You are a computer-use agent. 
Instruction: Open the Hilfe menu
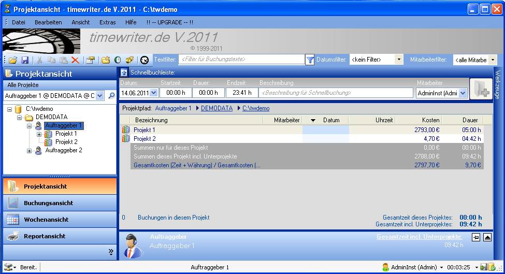pyautogui.click(x=131, y=22)
